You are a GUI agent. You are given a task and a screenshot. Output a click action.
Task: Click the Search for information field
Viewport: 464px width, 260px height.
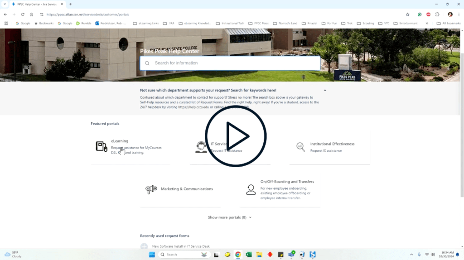point(230,63)
